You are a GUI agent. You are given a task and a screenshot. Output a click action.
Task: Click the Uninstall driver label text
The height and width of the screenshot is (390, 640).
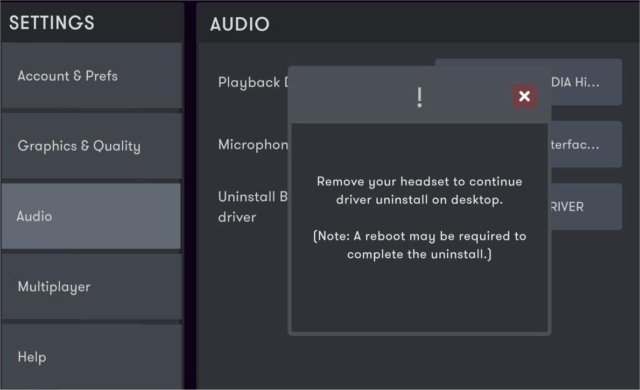pos(252,207)
